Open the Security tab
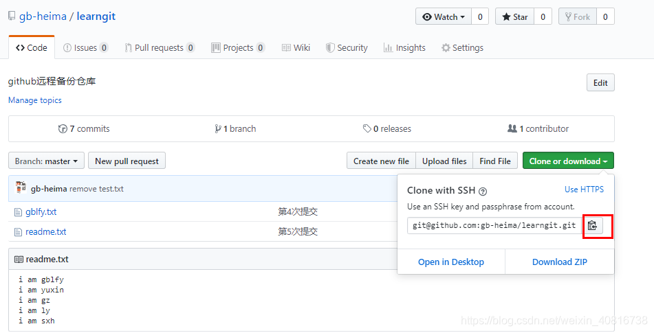 pos(347,48)
